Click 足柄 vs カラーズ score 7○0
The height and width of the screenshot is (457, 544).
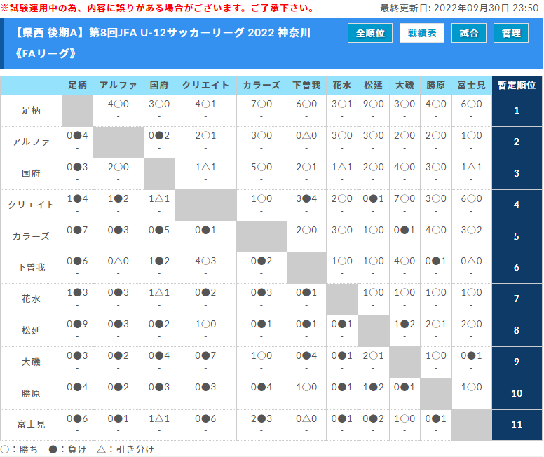point(261,104)
